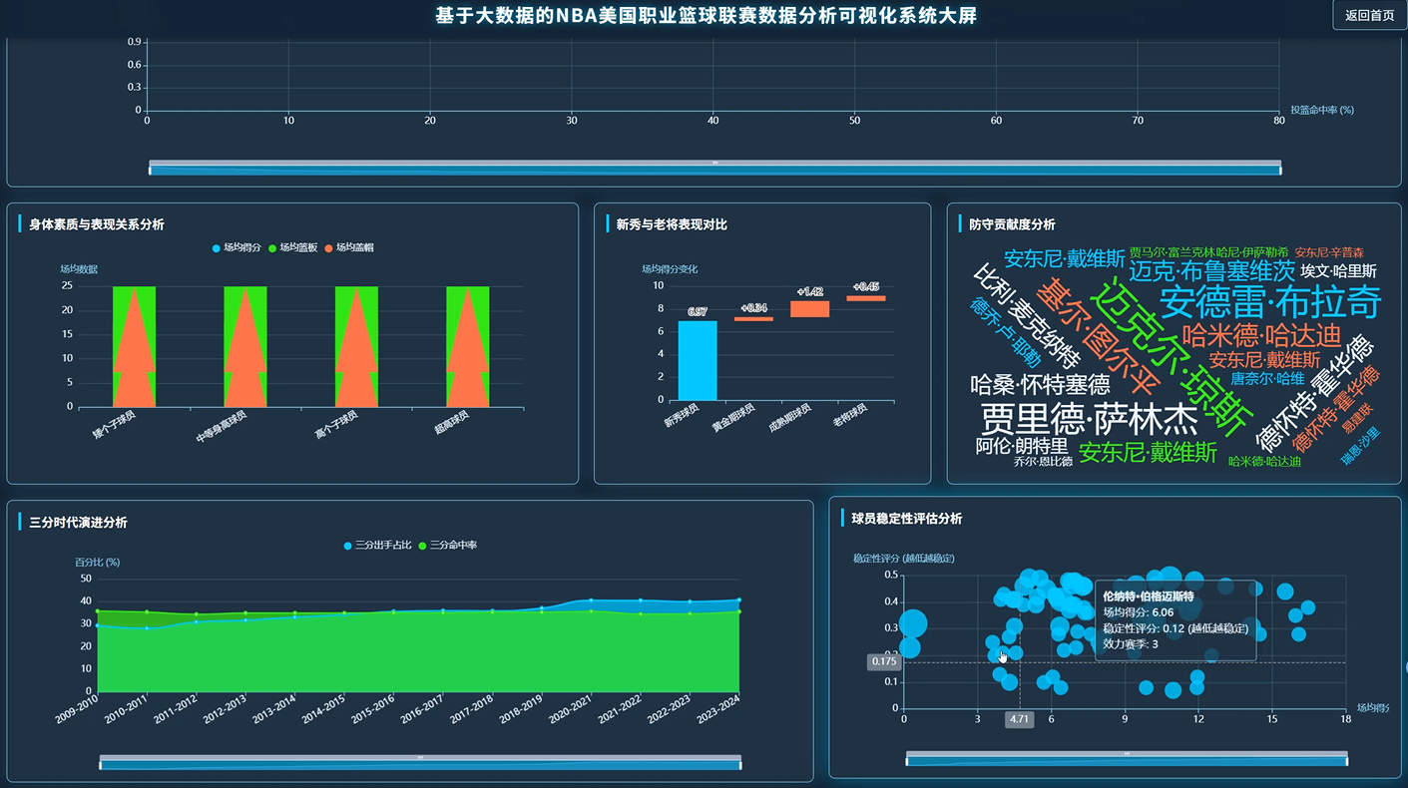This screenshot has width=1408, height=788.
Task: Click the large orange 哈米德·哈达迪 word
Action: (x=1261, y=334)
